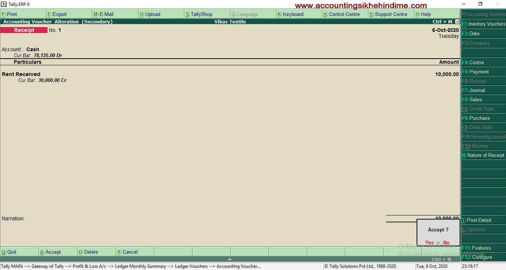Click the Cash account name
Image resolution: width=506 pixels, height=270 pixels.
coord(33,49)
